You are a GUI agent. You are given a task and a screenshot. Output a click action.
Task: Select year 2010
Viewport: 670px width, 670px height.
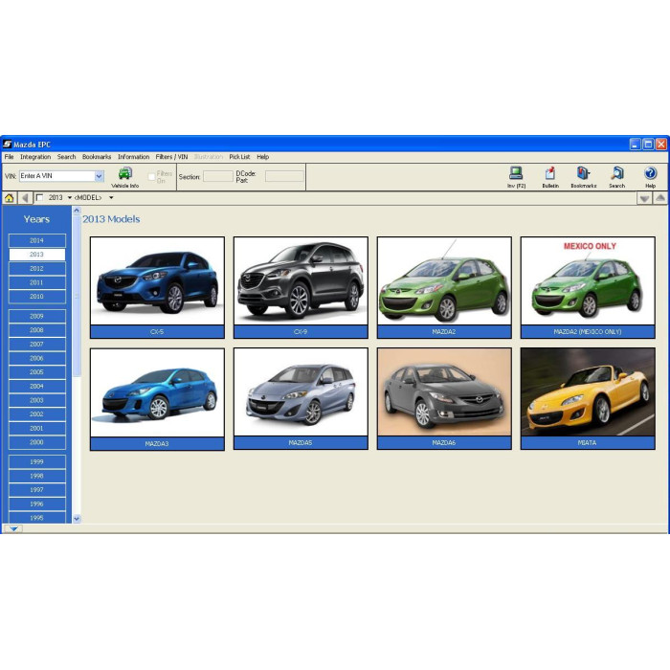pos(36,297)
